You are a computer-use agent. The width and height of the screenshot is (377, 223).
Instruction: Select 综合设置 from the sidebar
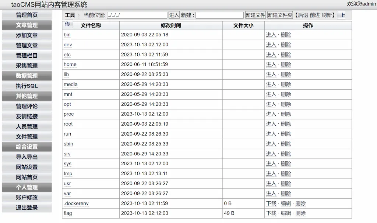26,147
